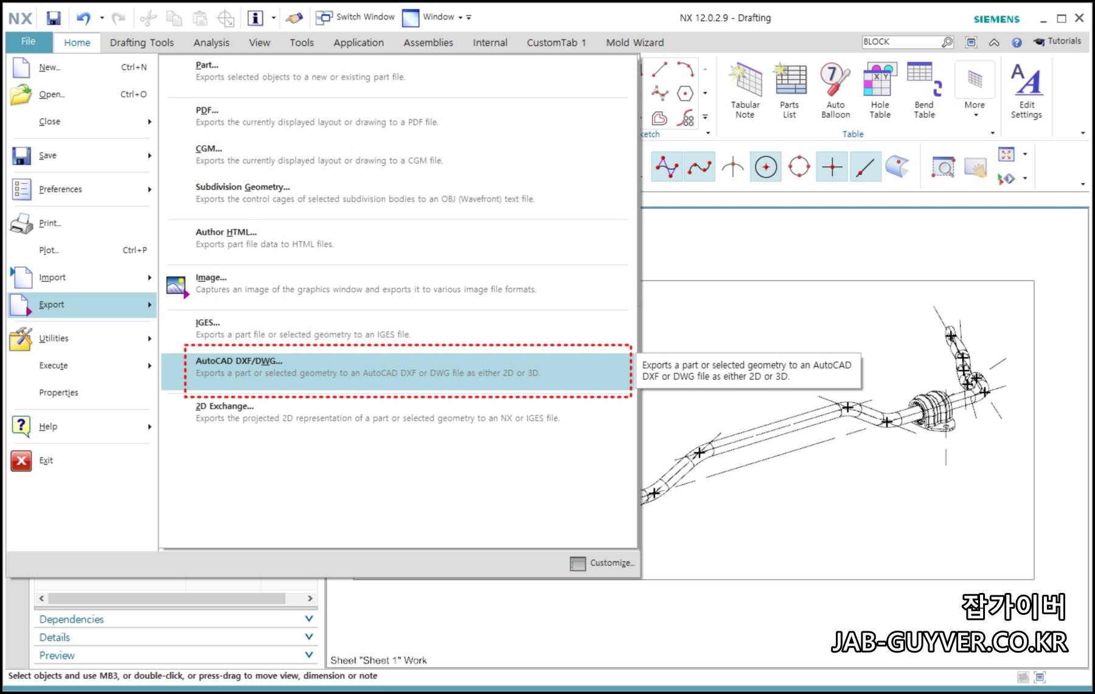
Task: Expand the Save submenu
Action: pos(82,156)
